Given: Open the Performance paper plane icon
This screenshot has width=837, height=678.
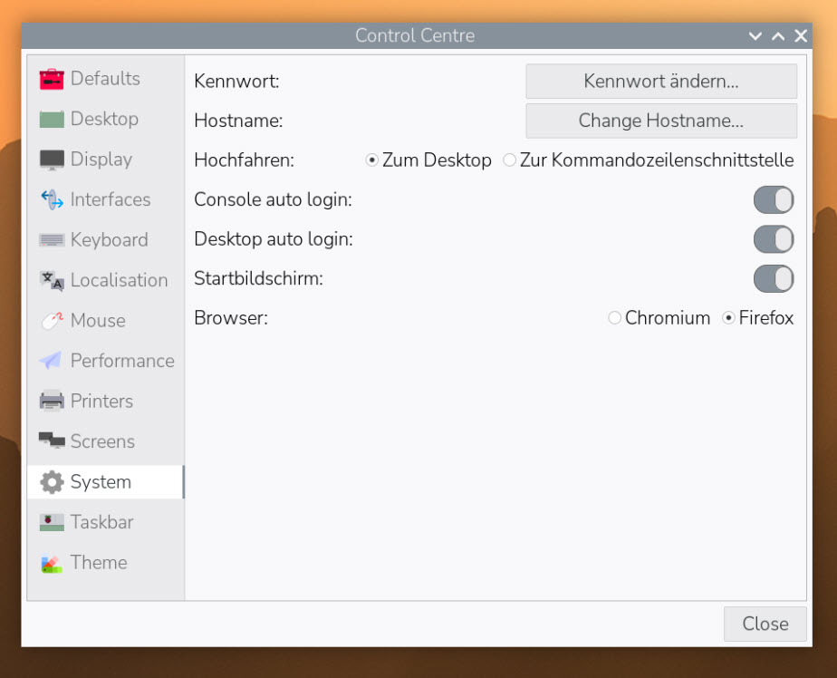Looking at the screenshot, I should point(52,361).
